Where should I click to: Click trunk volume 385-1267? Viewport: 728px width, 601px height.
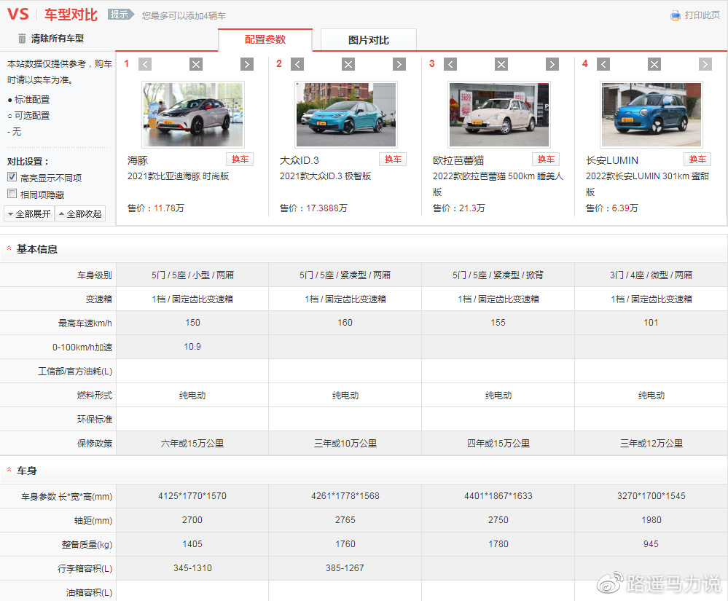(x=345, y=568)
